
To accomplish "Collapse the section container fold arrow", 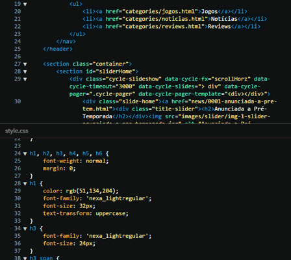I will pyautogui.click(x=25, y=64).
